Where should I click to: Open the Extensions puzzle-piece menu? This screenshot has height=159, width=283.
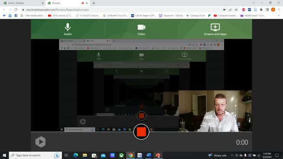pyautogui.click(x=261, y=10)
